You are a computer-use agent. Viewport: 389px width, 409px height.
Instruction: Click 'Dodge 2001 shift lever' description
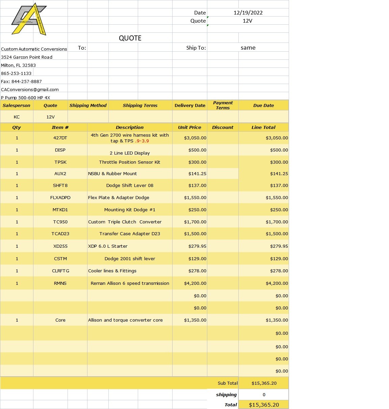[x=130, y=258]
